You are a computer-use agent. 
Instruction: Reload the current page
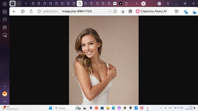point(31,11)
